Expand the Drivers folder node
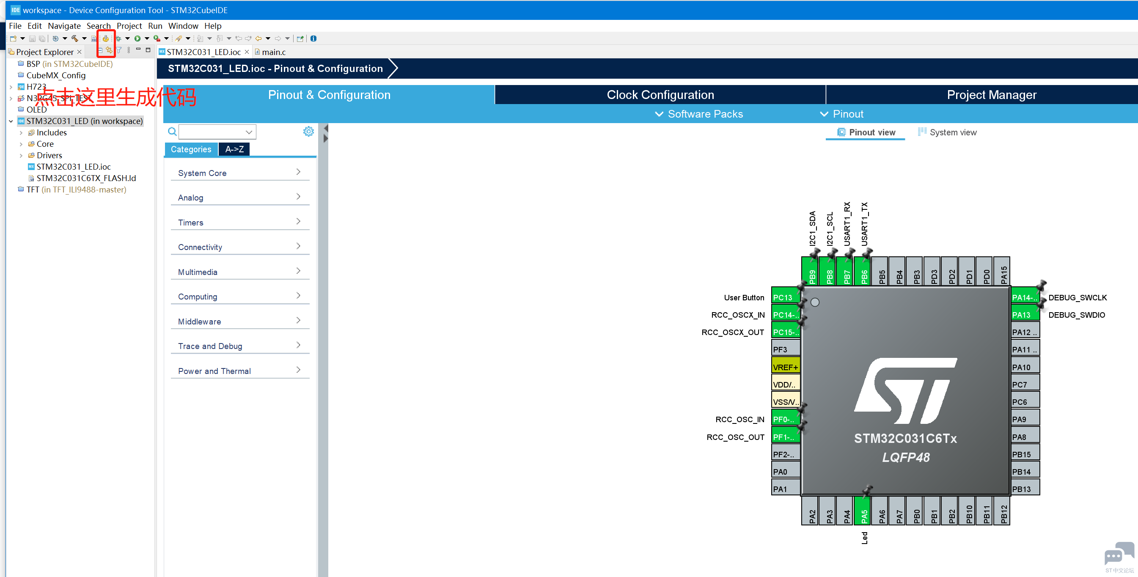Screen dimensions: 1138x577 click(21, 156)
